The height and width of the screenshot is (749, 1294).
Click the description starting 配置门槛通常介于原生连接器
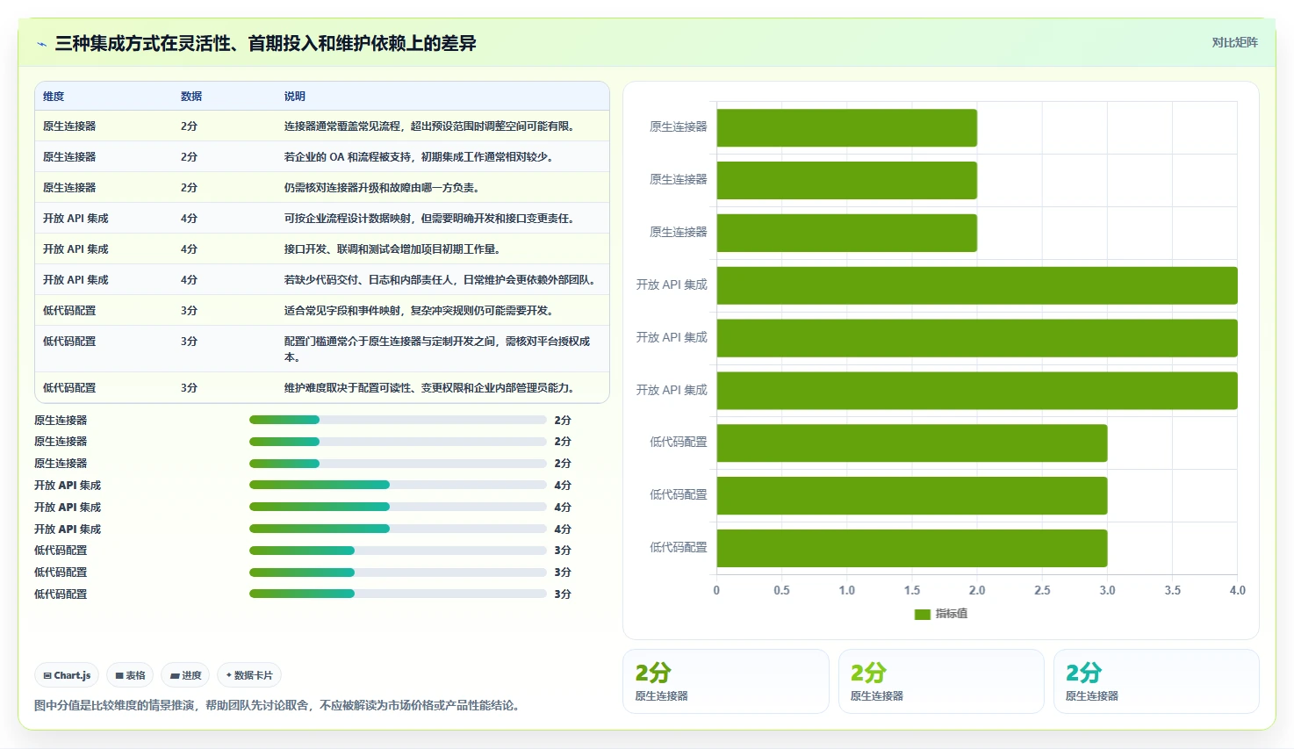[437, 349]
